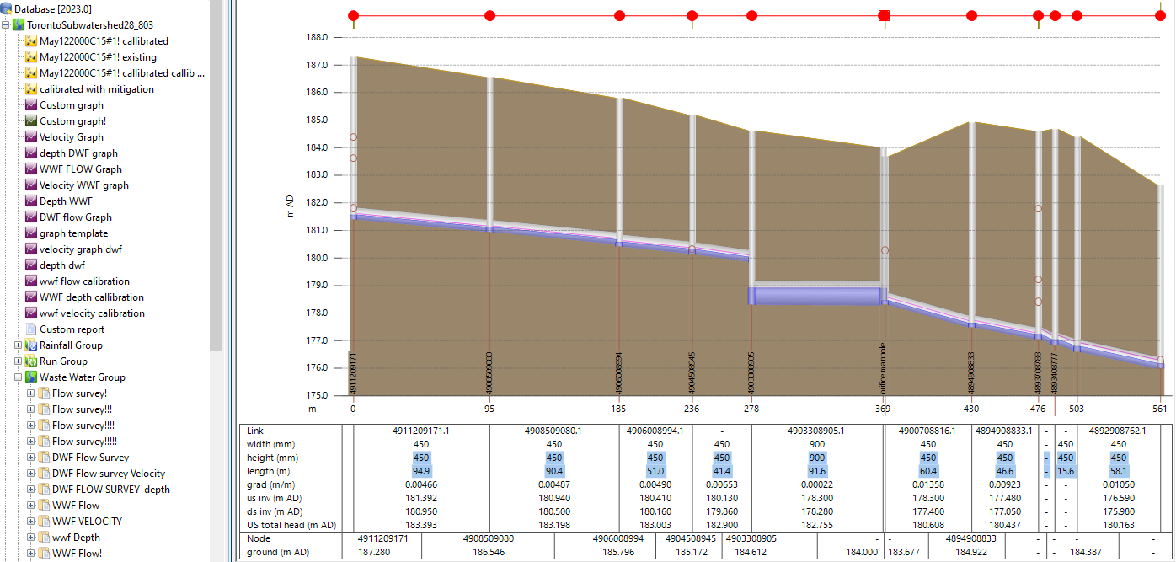Expand the Rainfall Group node
The image size is (1176, 562).
click(19, 345)
